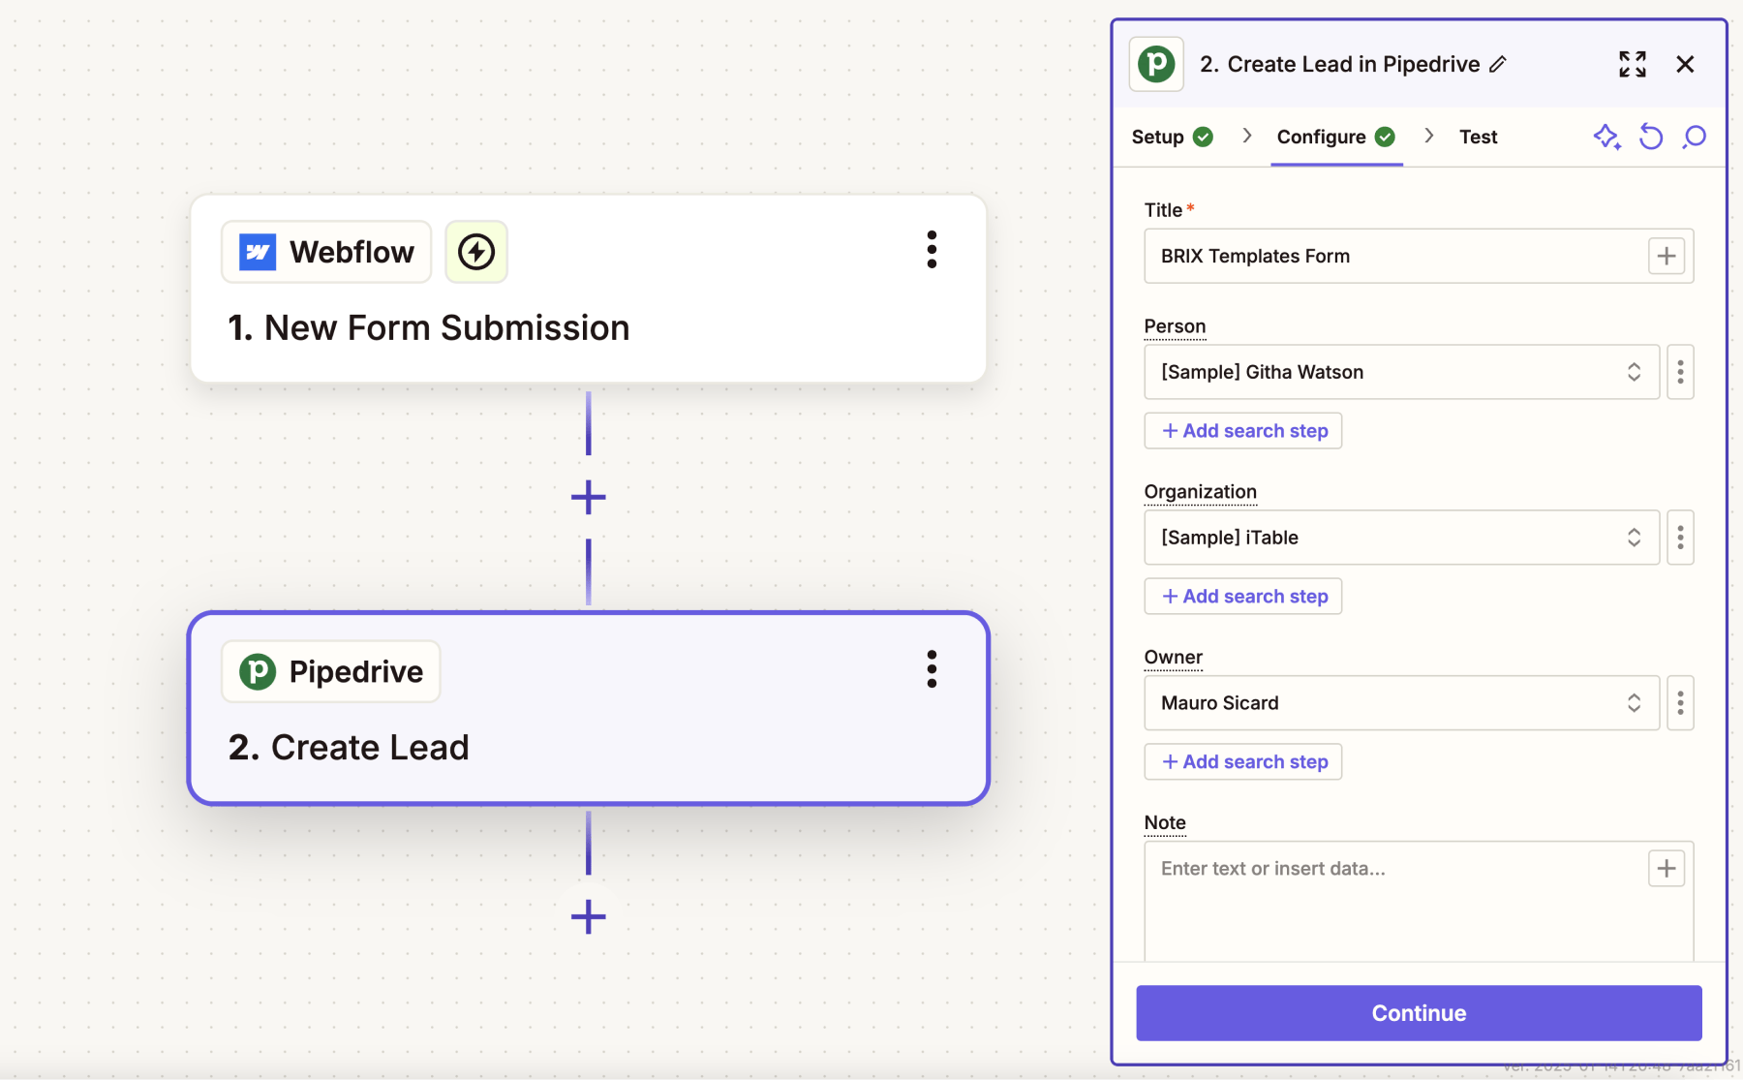Open the Organization field options menu

coord(1680,538)
